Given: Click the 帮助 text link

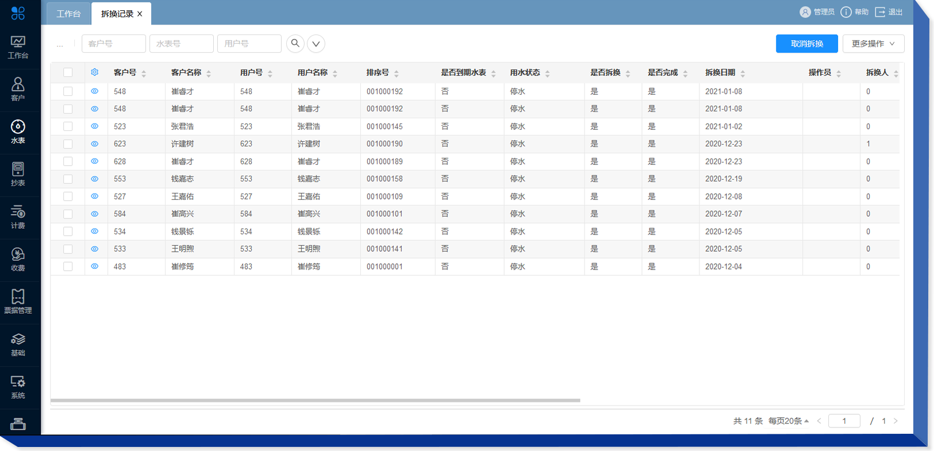Looking at the screenshot, I should (861, 12).
